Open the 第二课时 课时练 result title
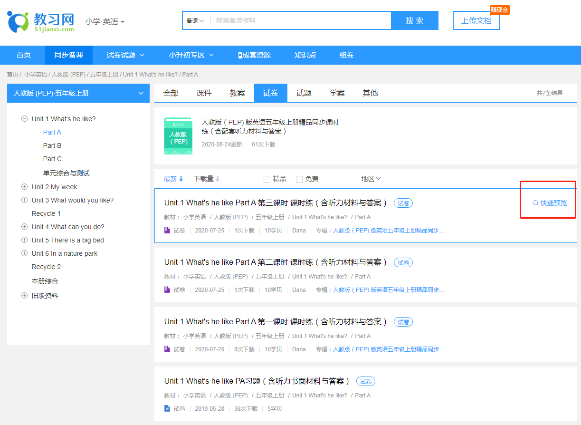 click(276, 262)
